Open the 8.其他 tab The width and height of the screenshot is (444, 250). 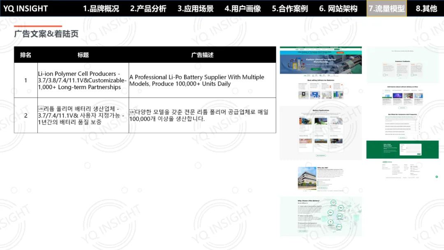[426, 9]
